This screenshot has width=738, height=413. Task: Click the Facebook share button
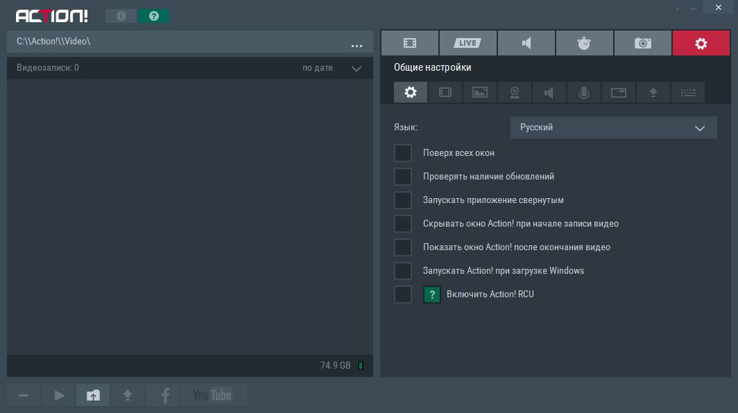[163, 395]
